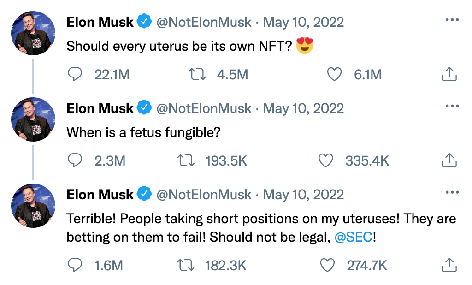
Task: Like the tweet with 274.7K likes
Action: click(327, 265)
